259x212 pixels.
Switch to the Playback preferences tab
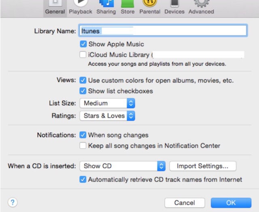coord(81,8)
